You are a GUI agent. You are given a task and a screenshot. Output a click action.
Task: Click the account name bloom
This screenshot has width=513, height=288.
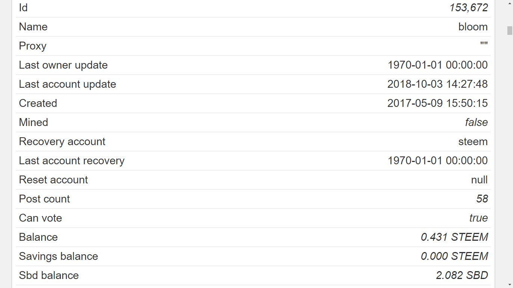point(473,27)
